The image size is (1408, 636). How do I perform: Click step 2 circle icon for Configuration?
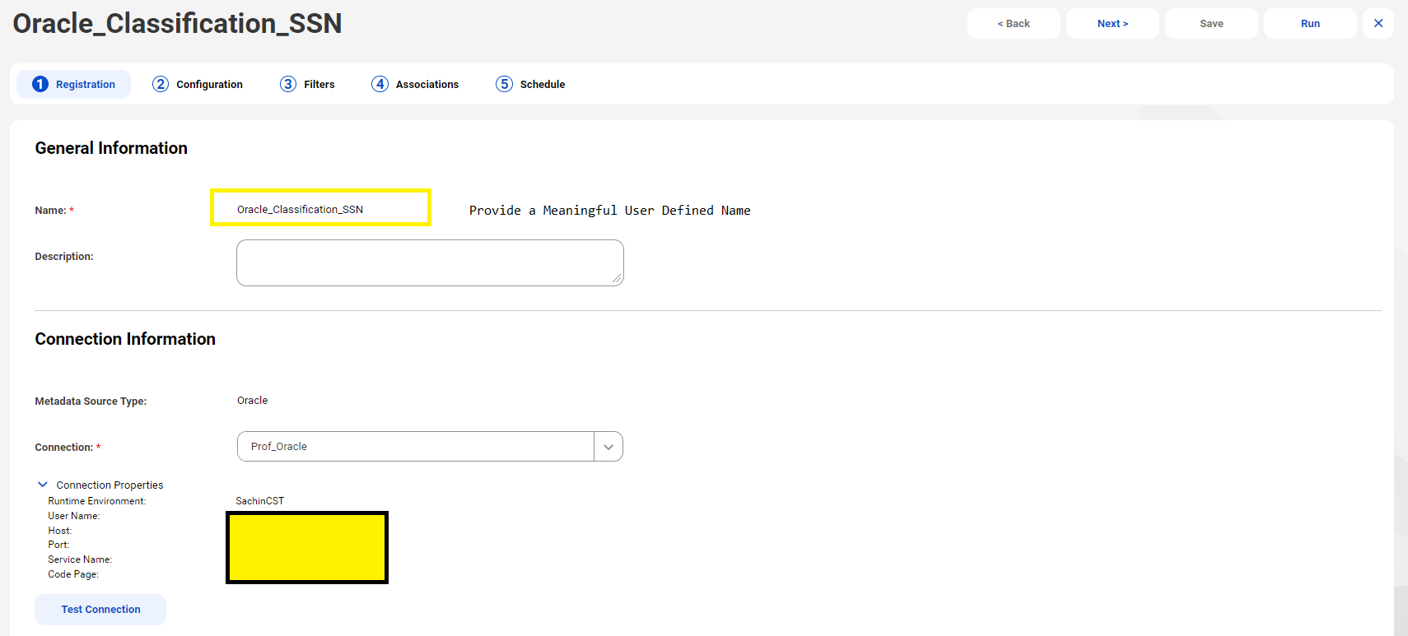[x=161, y=84]
